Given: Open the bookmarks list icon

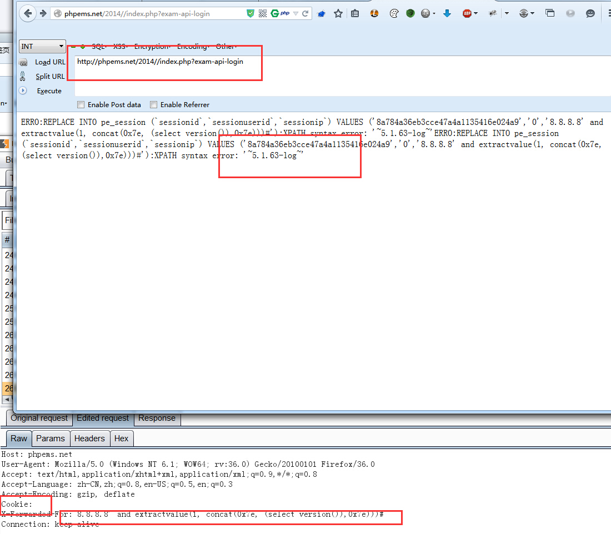Looking at the screenshot, I should tap(355, 14).
